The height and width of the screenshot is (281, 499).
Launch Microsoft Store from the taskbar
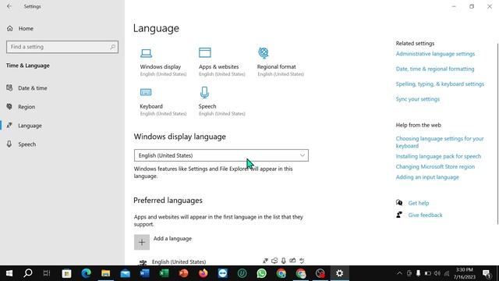point(66,273)
